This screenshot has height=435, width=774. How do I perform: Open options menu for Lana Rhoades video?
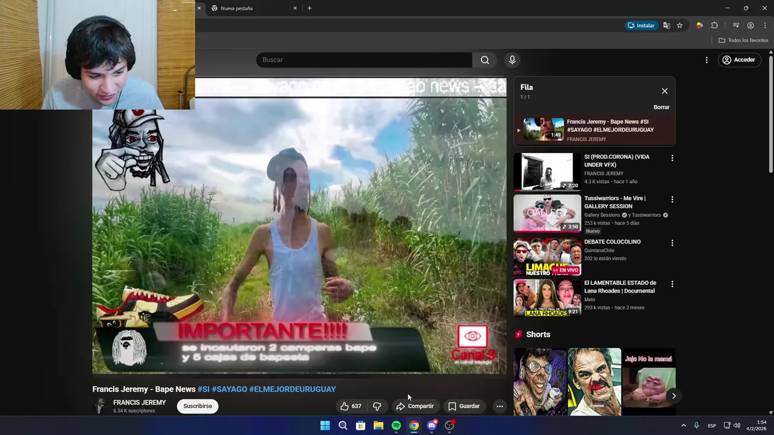[672, 284]
